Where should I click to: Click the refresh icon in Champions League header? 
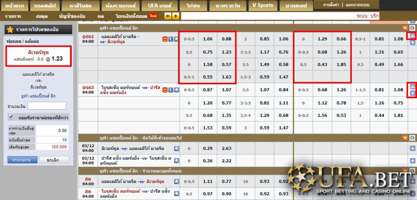point(412,28)
